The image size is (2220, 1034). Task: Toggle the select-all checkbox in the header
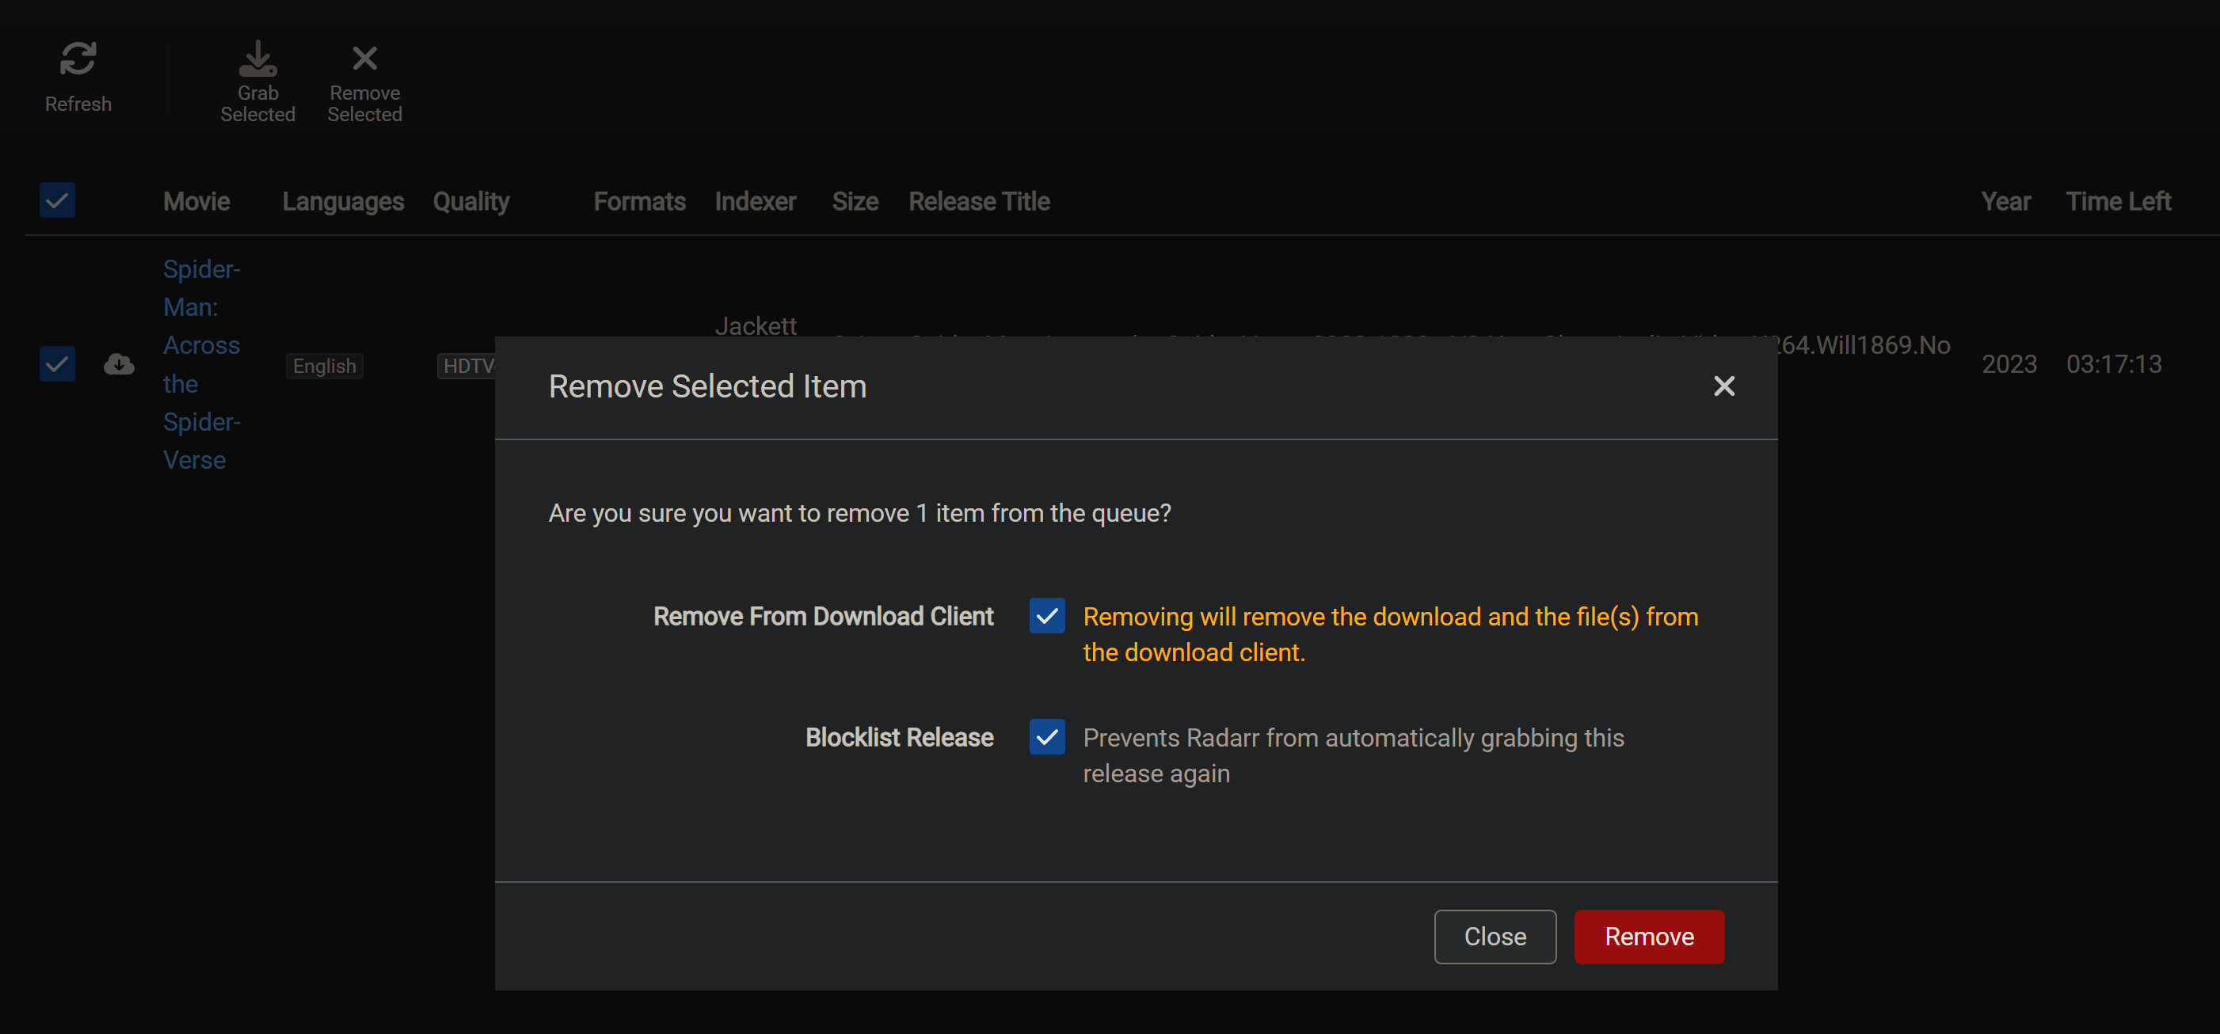[57, 200]
